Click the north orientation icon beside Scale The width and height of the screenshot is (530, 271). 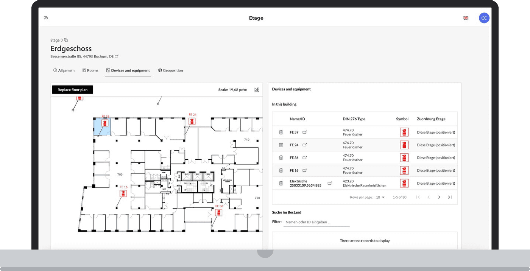[x=257, y=90]
